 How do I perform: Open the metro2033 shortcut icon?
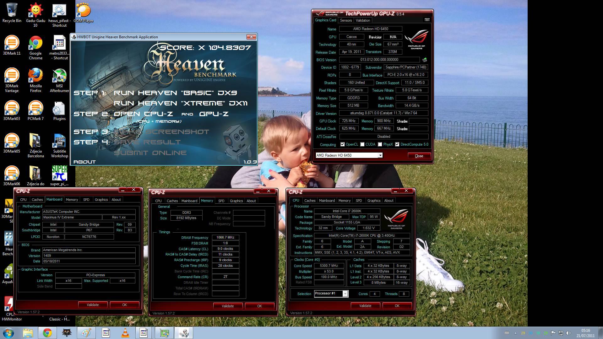pos(59,47)
